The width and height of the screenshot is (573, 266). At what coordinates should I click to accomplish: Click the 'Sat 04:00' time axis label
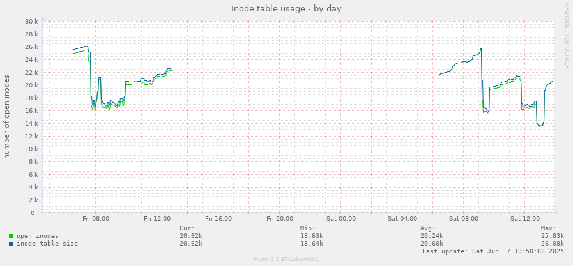[402, 219]
